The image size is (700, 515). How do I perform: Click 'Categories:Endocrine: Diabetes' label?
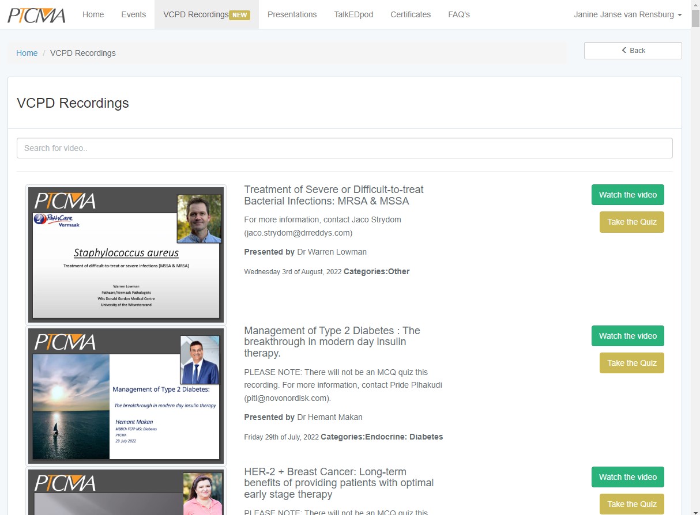382,437
